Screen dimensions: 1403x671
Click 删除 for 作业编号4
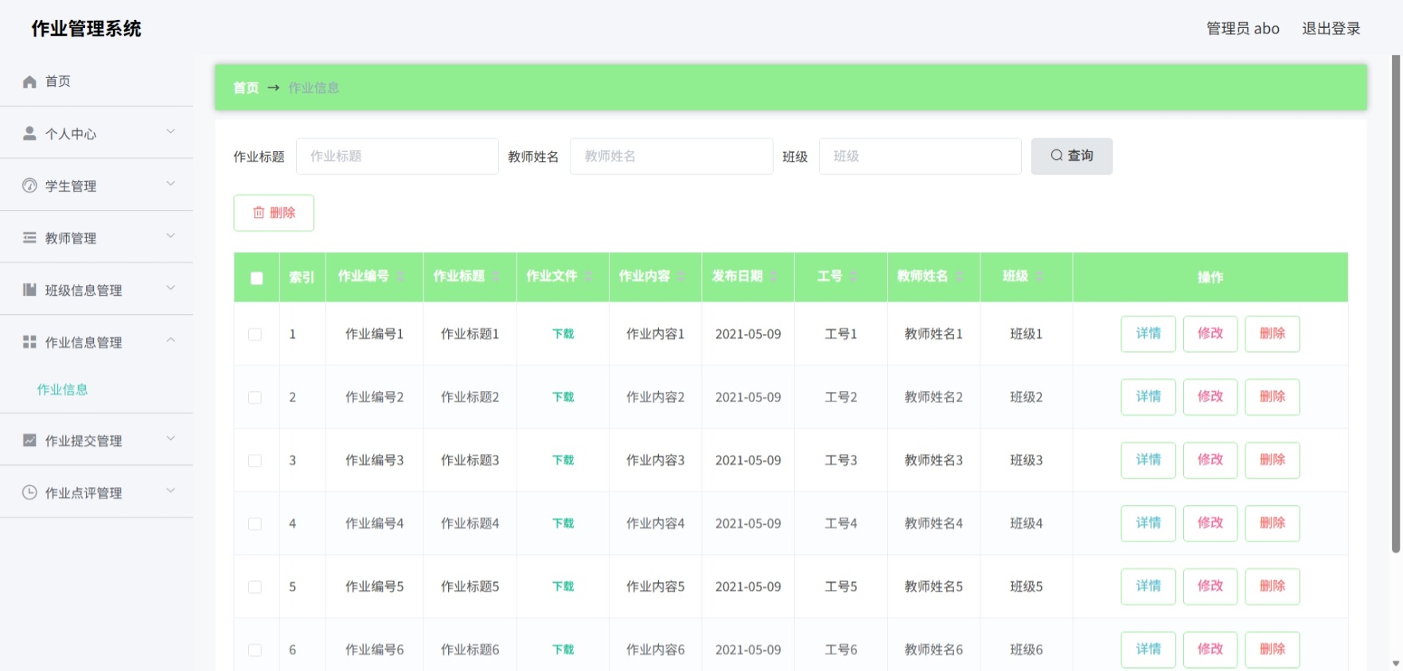tap(1272, 523)
